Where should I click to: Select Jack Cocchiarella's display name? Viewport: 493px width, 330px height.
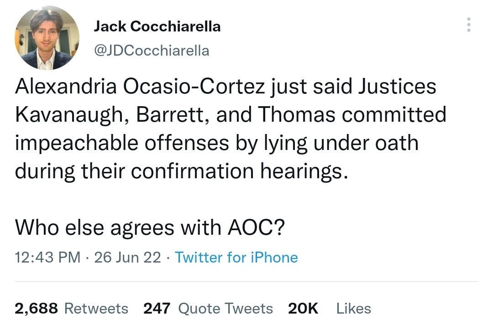coord(157,26)
